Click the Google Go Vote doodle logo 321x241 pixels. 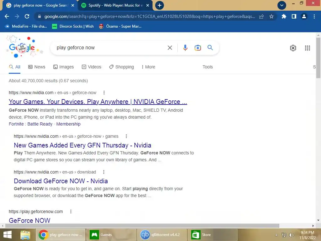pyautogui.click(x=24, y=47)
